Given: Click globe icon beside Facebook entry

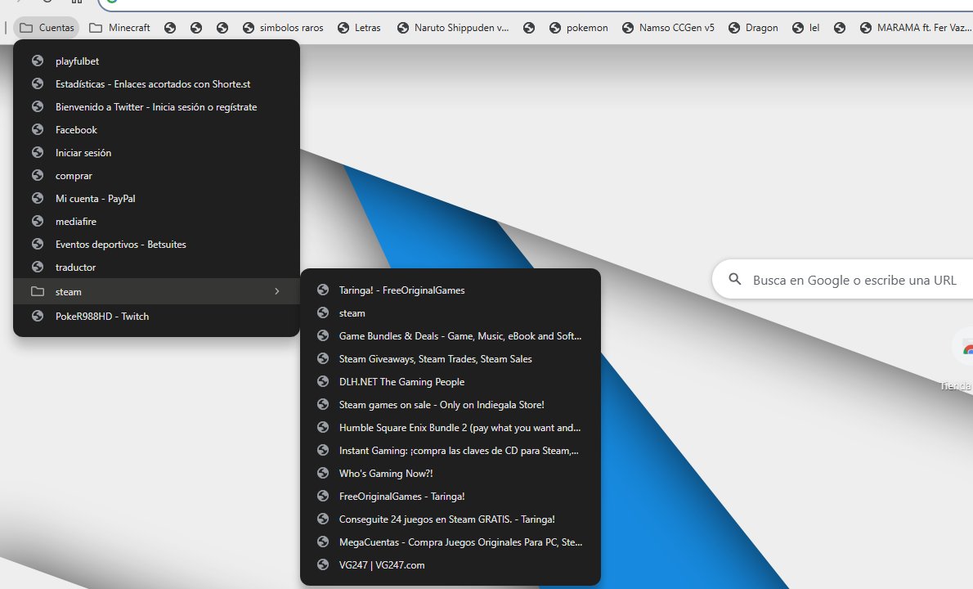Looking at the screenshot, I should [38, 130].
